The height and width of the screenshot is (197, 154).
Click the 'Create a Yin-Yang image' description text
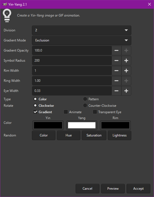pyautogui.click(x=48, y=15)
